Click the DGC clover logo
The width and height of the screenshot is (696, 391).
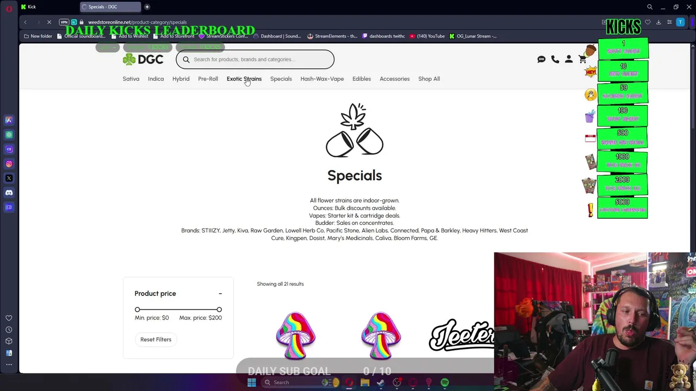[x=142, y=59]
